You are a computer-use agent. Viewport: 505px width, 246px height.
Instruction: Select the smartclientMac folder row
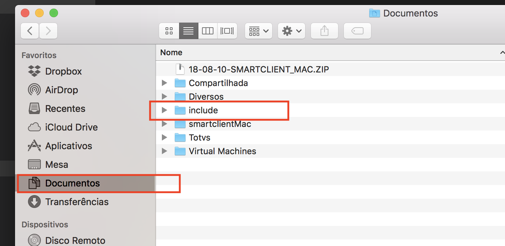pyautogui.click(x=331, y=124)
